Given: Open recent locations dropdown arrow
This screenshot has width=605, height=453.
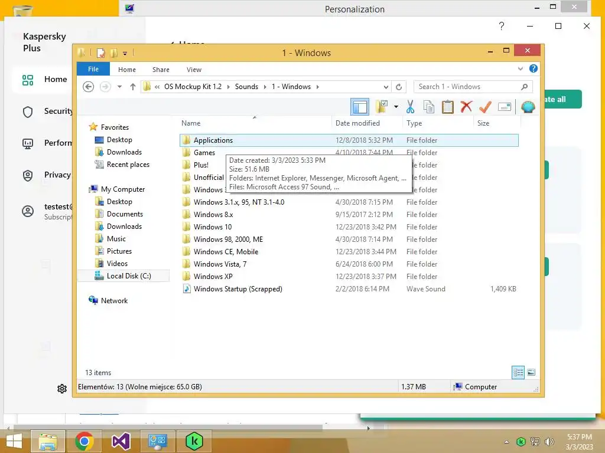Looking at the screenshot, I should pyautogui.click(x=119, y=87).
